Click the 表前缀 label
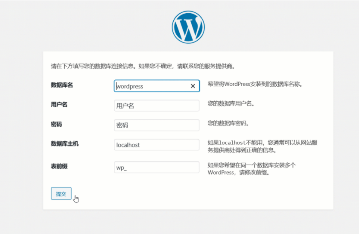This screenshot has height=234, width=359. [x=59, y=166]
